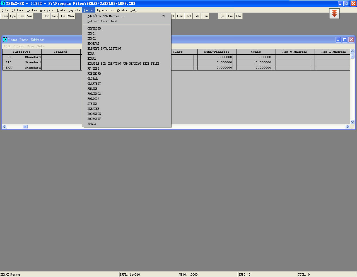The width and height of the screenshot is (357, 277).
Task: Run the text files example macro
Action: [127, 64]
